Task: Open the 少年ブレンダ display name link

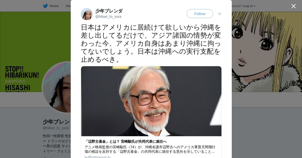Action: pyautogui.click(x=109, y=11)
